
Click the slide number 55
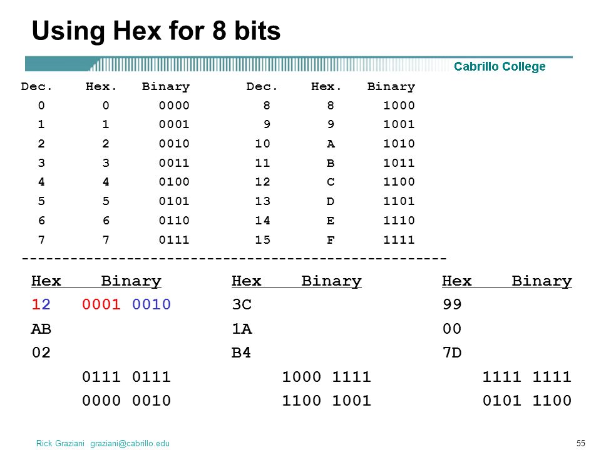pos(581,443)
